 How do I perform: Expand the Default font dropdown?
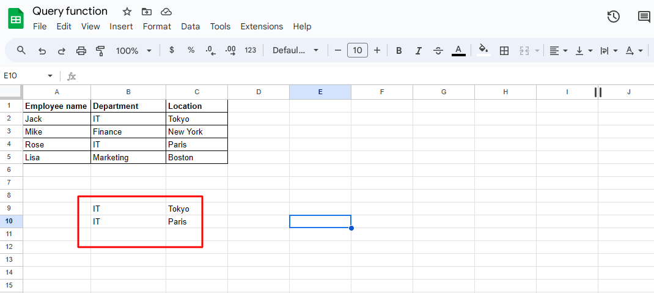coord(296,51)
